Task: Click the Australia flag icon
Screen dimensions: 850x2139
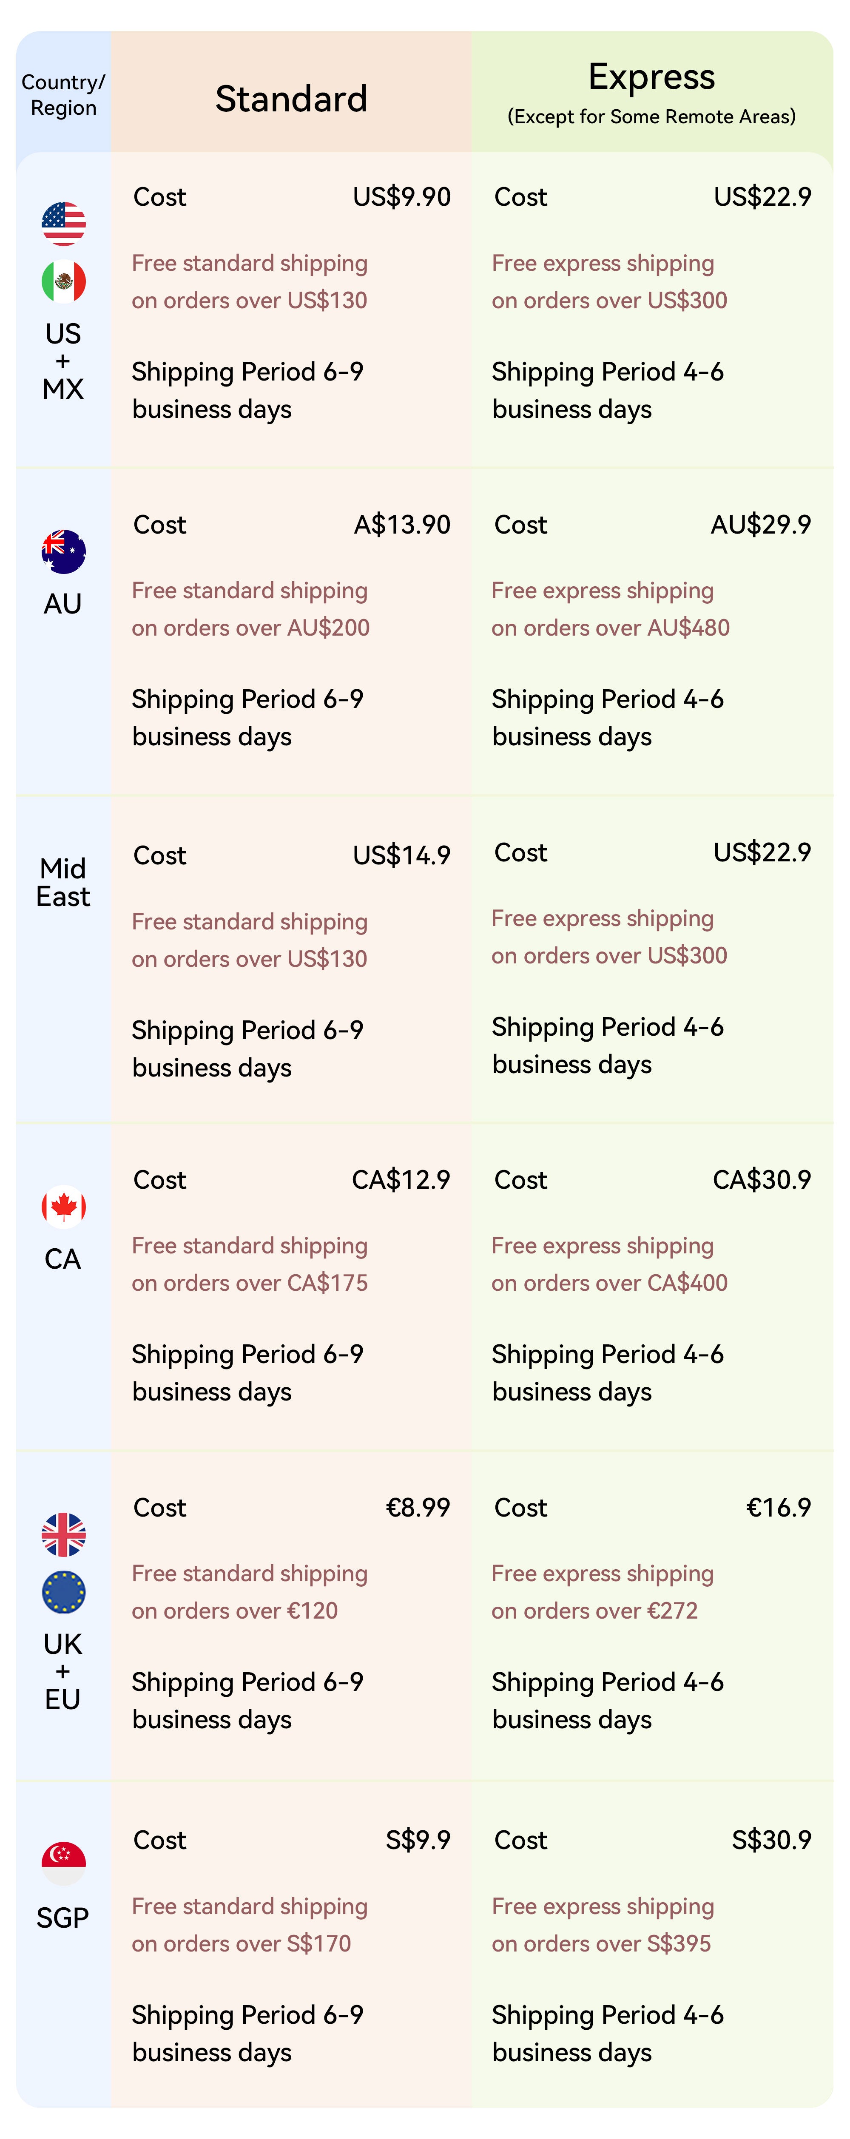Action: pyautogui.click(x=64, y=551)
